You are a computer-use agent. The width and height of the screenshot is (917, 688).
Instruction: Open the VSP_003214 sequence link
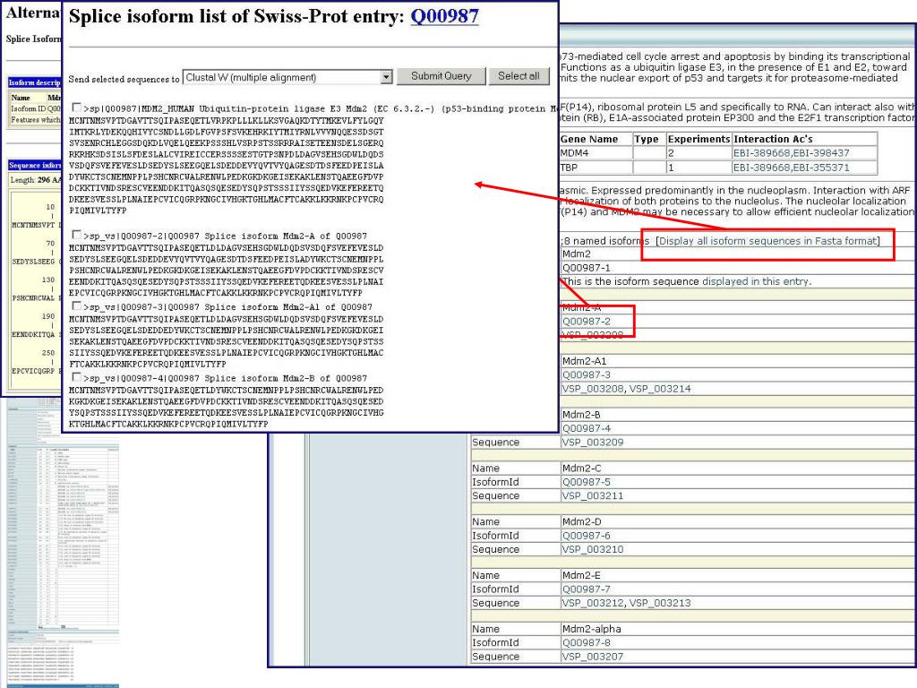tap(660, 389)
